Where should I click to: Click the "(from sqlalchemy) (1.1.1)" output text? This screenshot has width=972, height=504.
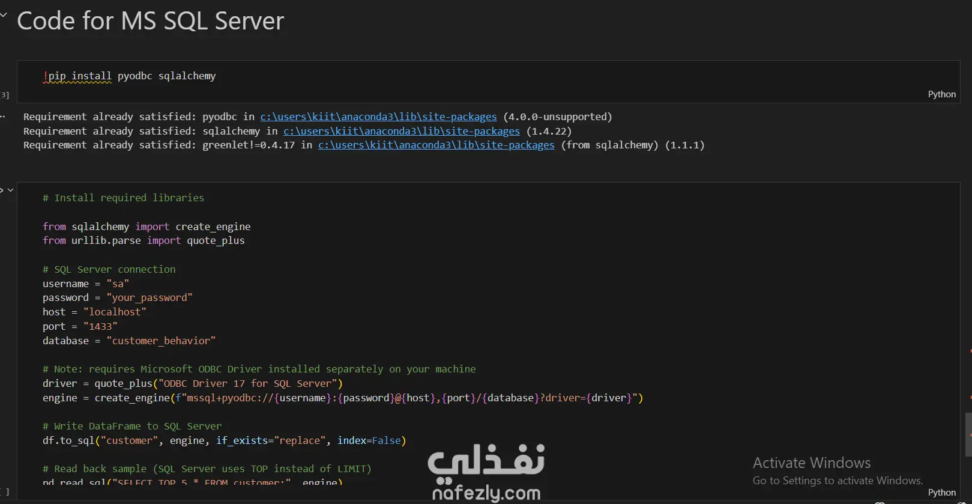pos(633,145)
